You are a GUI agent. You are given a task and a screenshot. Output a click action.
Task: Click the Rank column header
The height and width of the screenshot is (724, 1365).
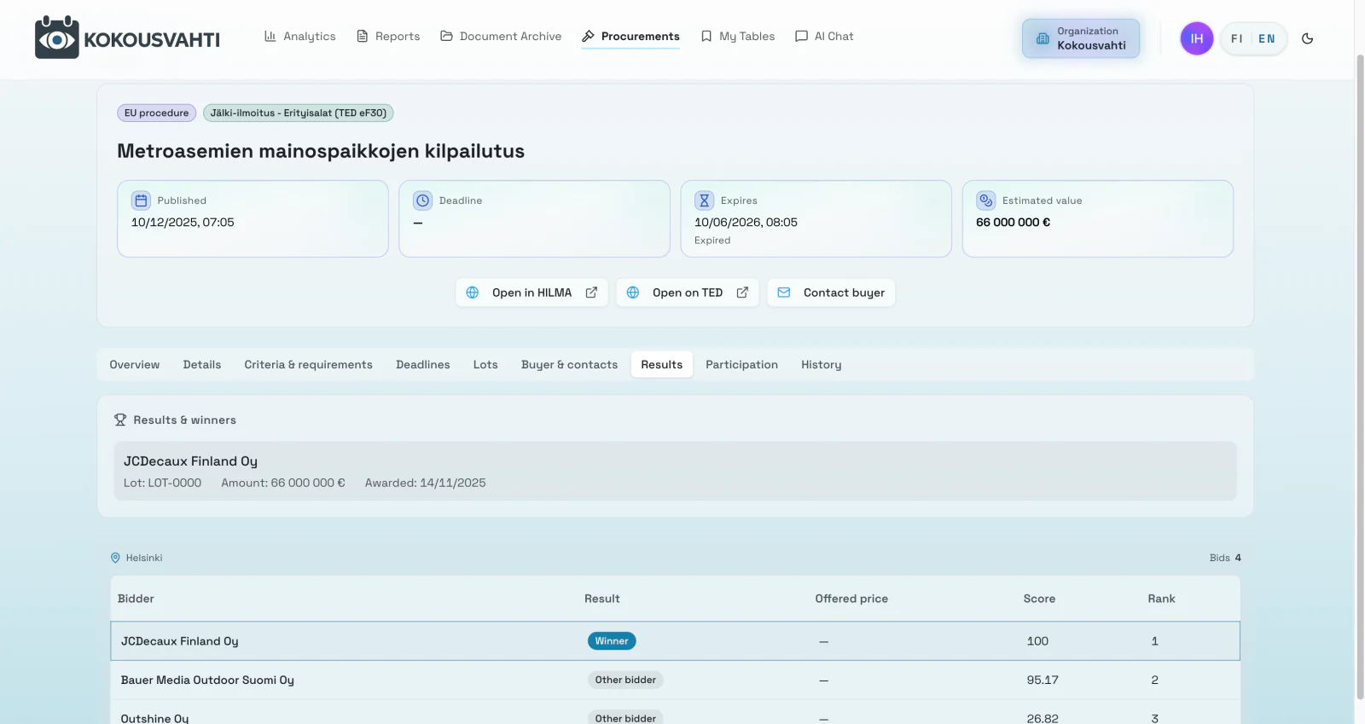tap(1162, 599)
